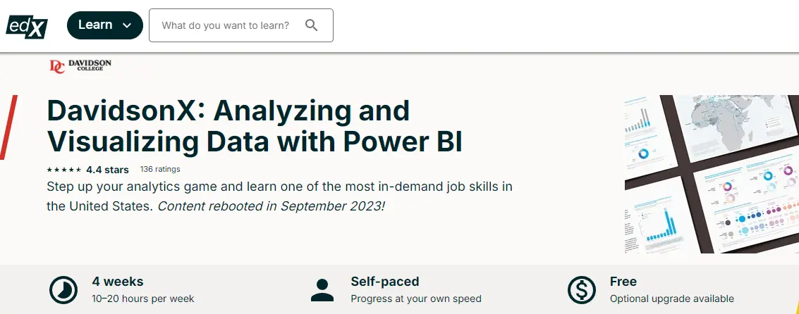
Task: Click the Learn button chevron arrow
Action: point(128,25)
